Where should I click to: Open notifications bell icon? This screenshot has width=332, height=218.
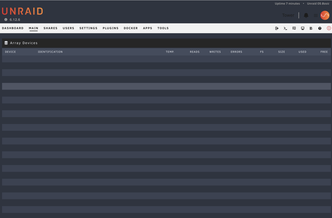click(306, 15)
